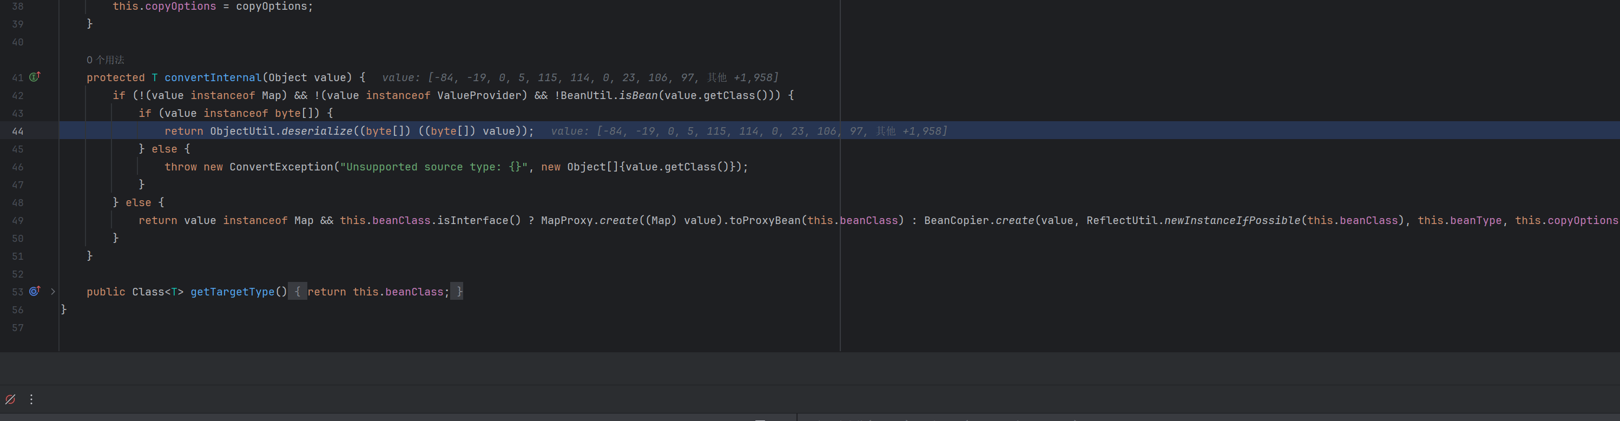Screen dimensions: 1620x421
Task: Click the isBean method call
Action: (638, 95)
